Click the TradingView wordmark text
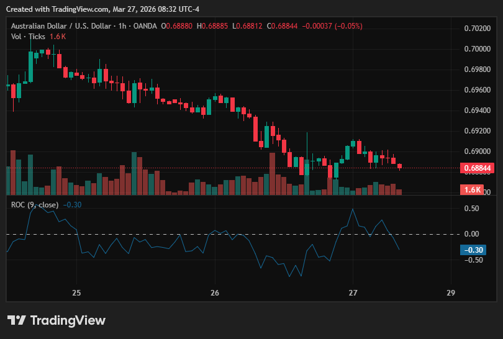The height and width of the screenshot is (339, 503). [x=68, y=320]
